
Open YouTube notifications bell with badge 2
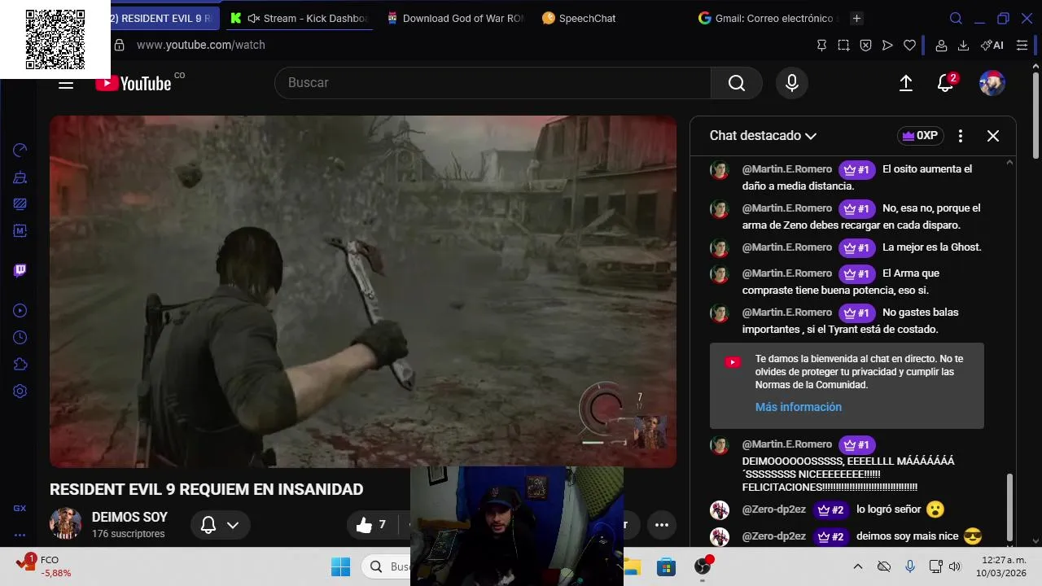[x=945, y=83]
